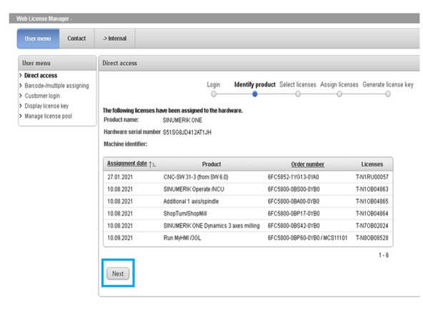Select Direct access in user menu
This screenshot has height=317, width=423.
coord(41,76)
